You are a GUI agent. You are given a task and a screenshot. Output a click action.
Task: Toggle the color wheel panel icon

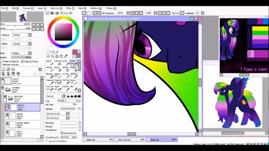47,13
